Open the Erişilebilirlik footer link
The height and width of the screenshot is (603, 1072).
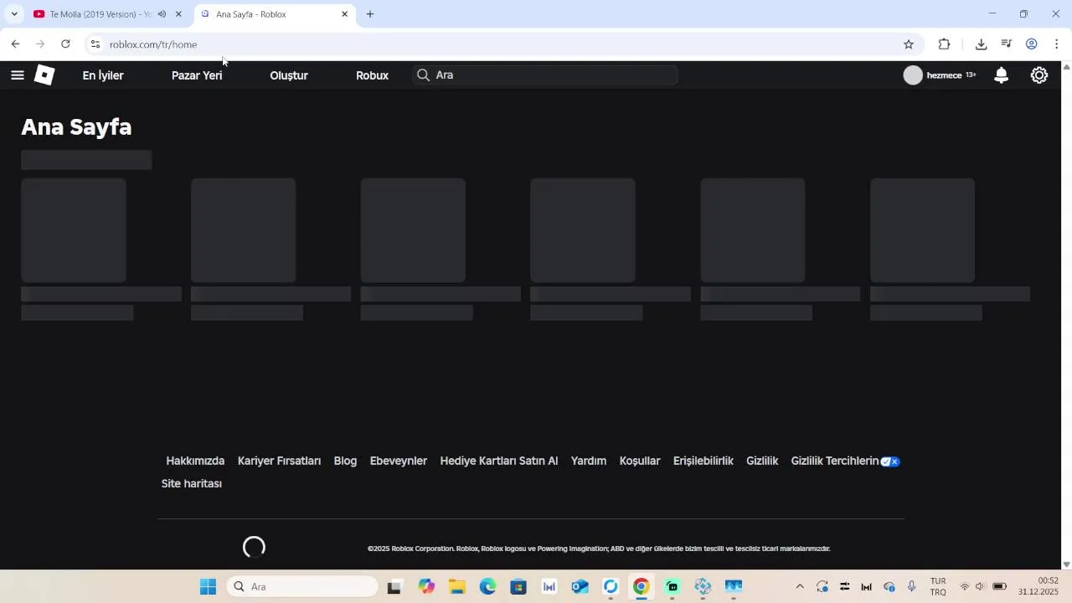click(x=703, y=461)
